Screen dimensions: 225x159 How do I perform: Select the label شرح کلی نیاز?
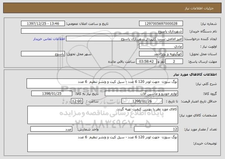click(x=206, y=84)
